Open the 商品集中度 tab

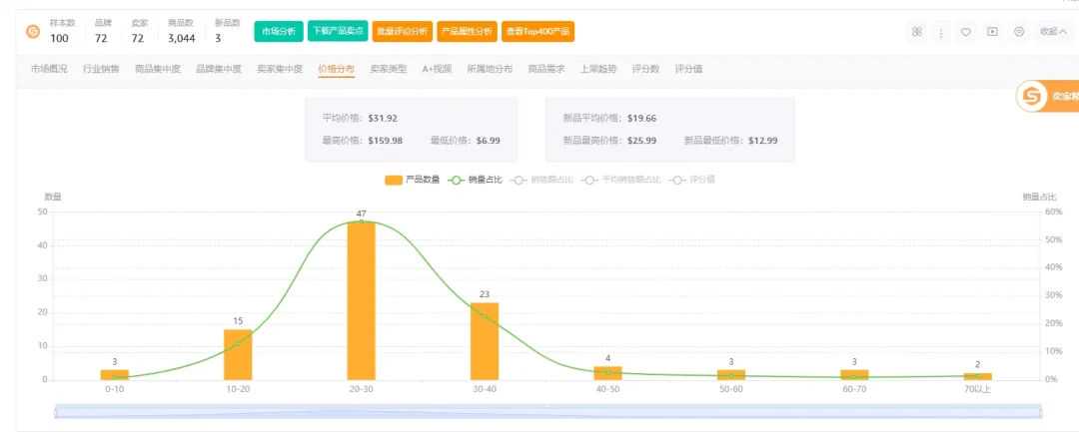158,69
